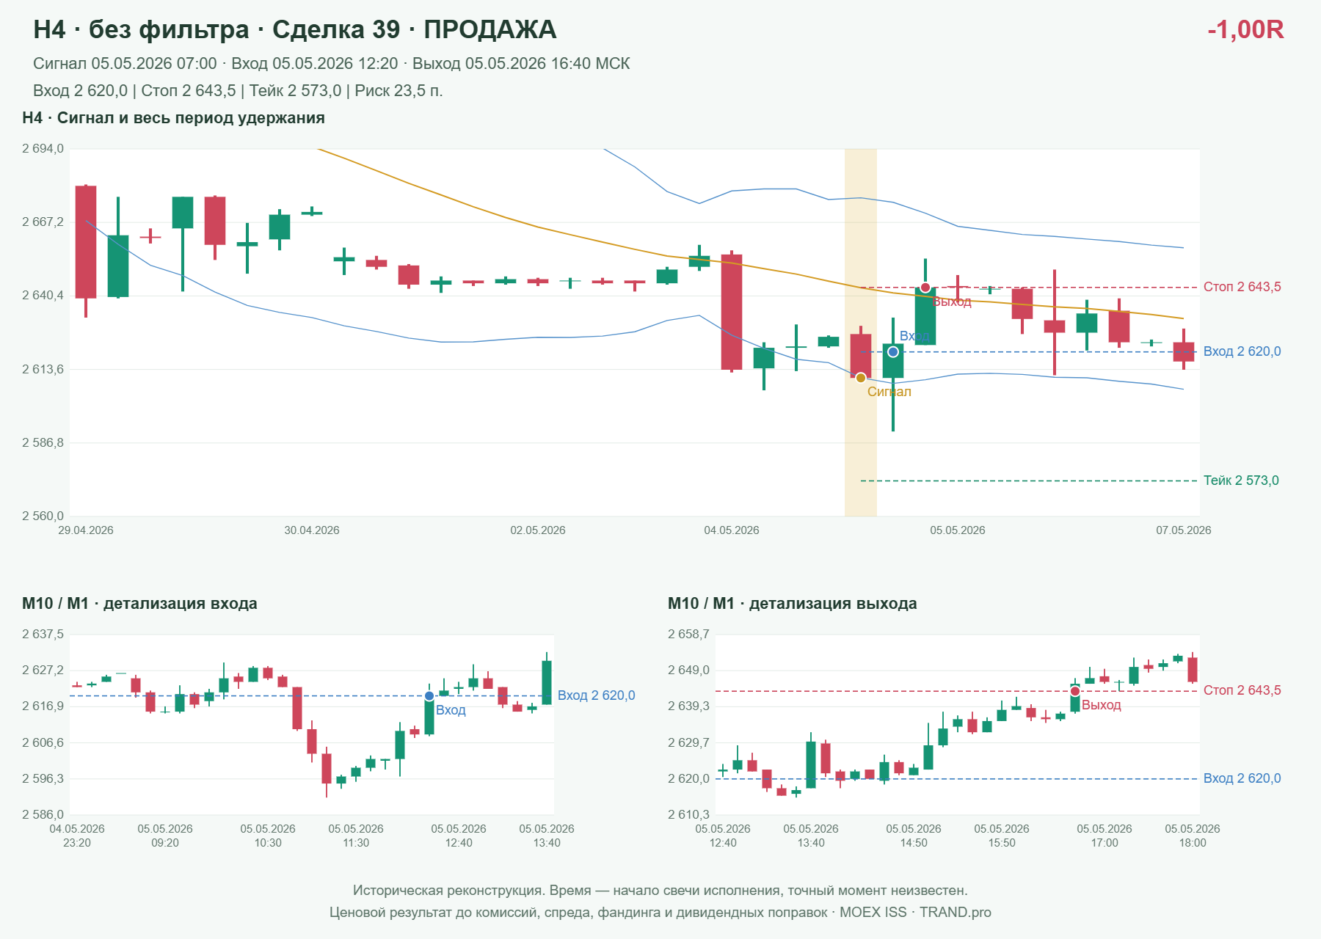Click the '2 560,0' axis value on H4 chart
The height and width of the screenshot is (939, 1321).
point(43,516)
